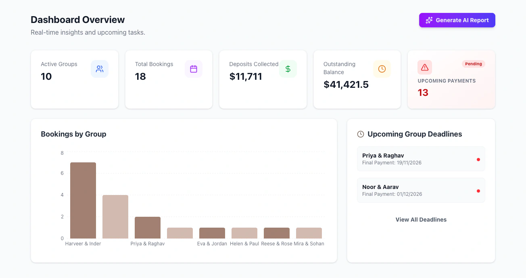Viewport: 526px width, 278px height.
Task: Click the Total Bookings calendar icon
Action: click(194, 69)
